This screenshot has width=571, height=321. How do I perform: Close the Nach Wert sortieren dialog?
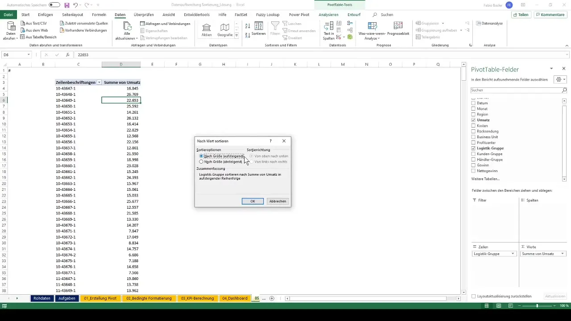pos(284,141)
